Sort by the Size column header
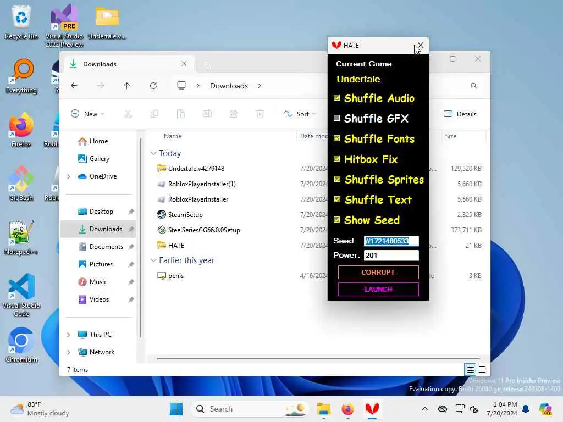Viewport: 563px width, 422px height. point(451,136)
